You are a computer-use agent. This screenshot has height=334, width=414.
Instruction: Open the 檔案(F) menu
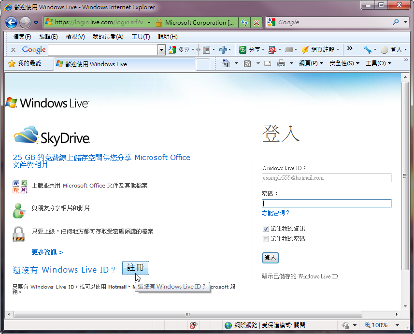[22, 37]
